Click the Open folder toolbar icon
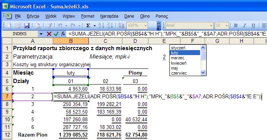Image resolution: width=267 pixels, height=140 pixels. click(x=18, y=26)
